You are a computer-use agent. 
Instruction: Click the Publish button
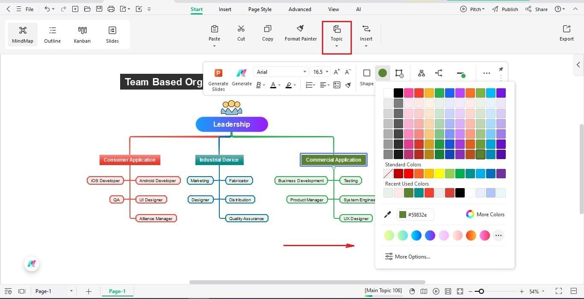pos(510,9)
